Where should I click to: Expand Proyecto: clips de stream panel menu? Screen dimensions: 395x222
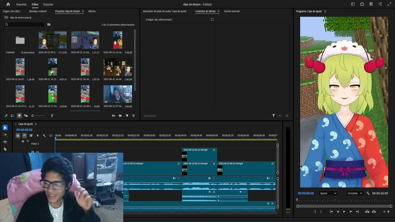click(83, 11)
